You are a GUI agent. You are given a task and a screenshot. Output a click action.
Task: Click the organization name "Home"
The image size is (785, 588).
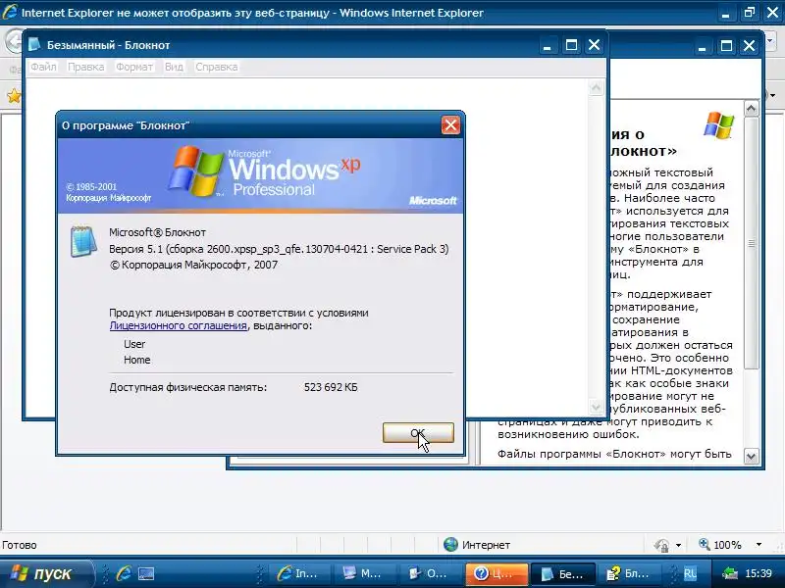[136, 360]
